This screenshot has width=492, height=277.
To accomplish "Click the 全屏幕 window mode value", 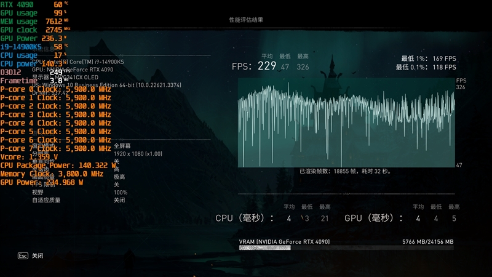I will tap(122, 146).
